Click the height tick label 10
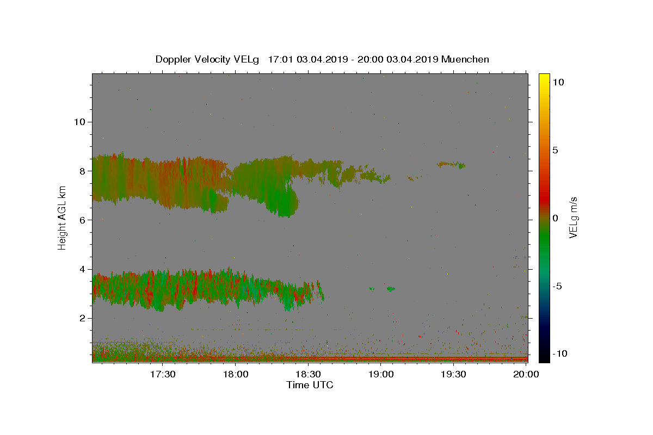 coord(78,122)
